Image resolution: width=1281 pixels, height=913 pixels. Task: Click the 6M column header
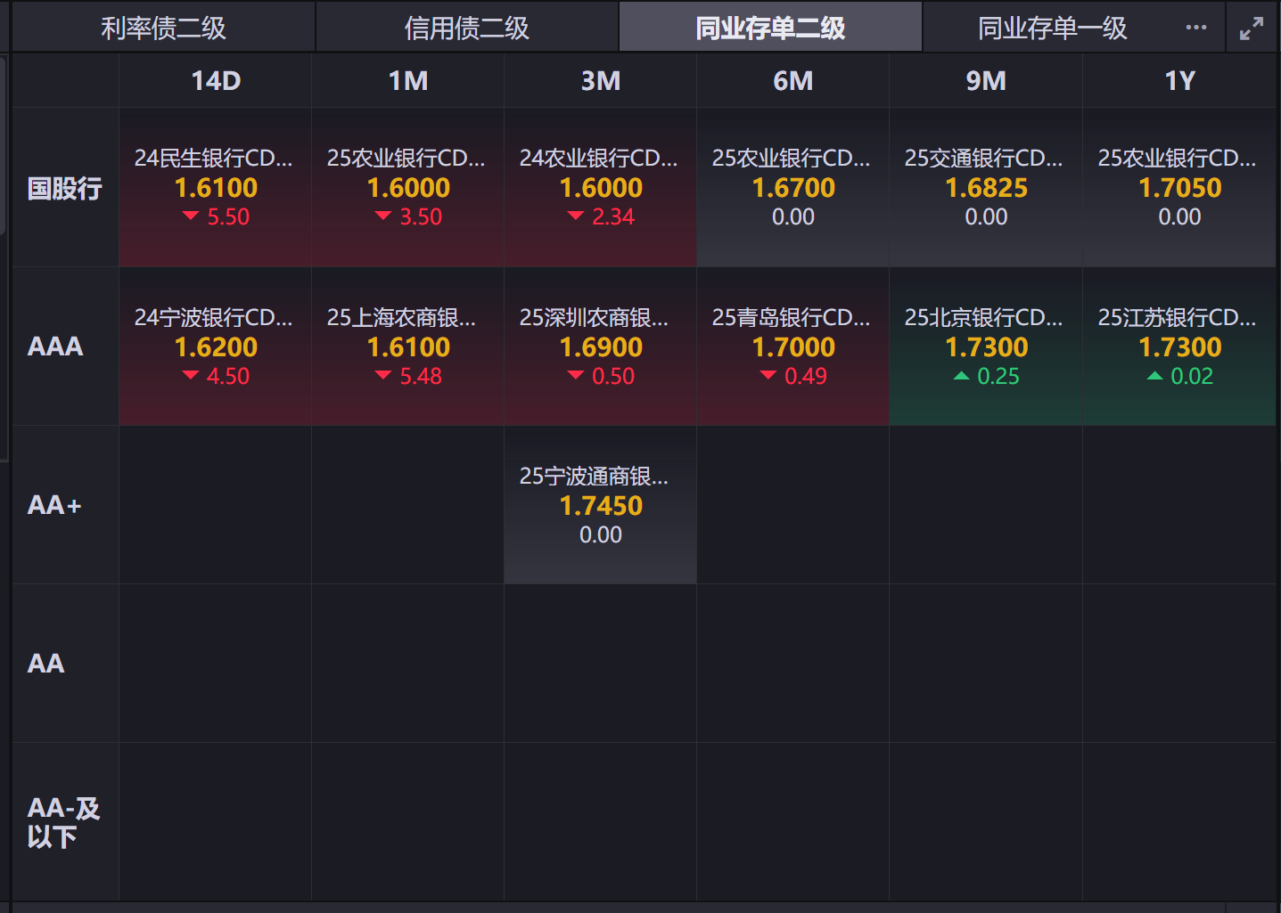coord(793,81)
